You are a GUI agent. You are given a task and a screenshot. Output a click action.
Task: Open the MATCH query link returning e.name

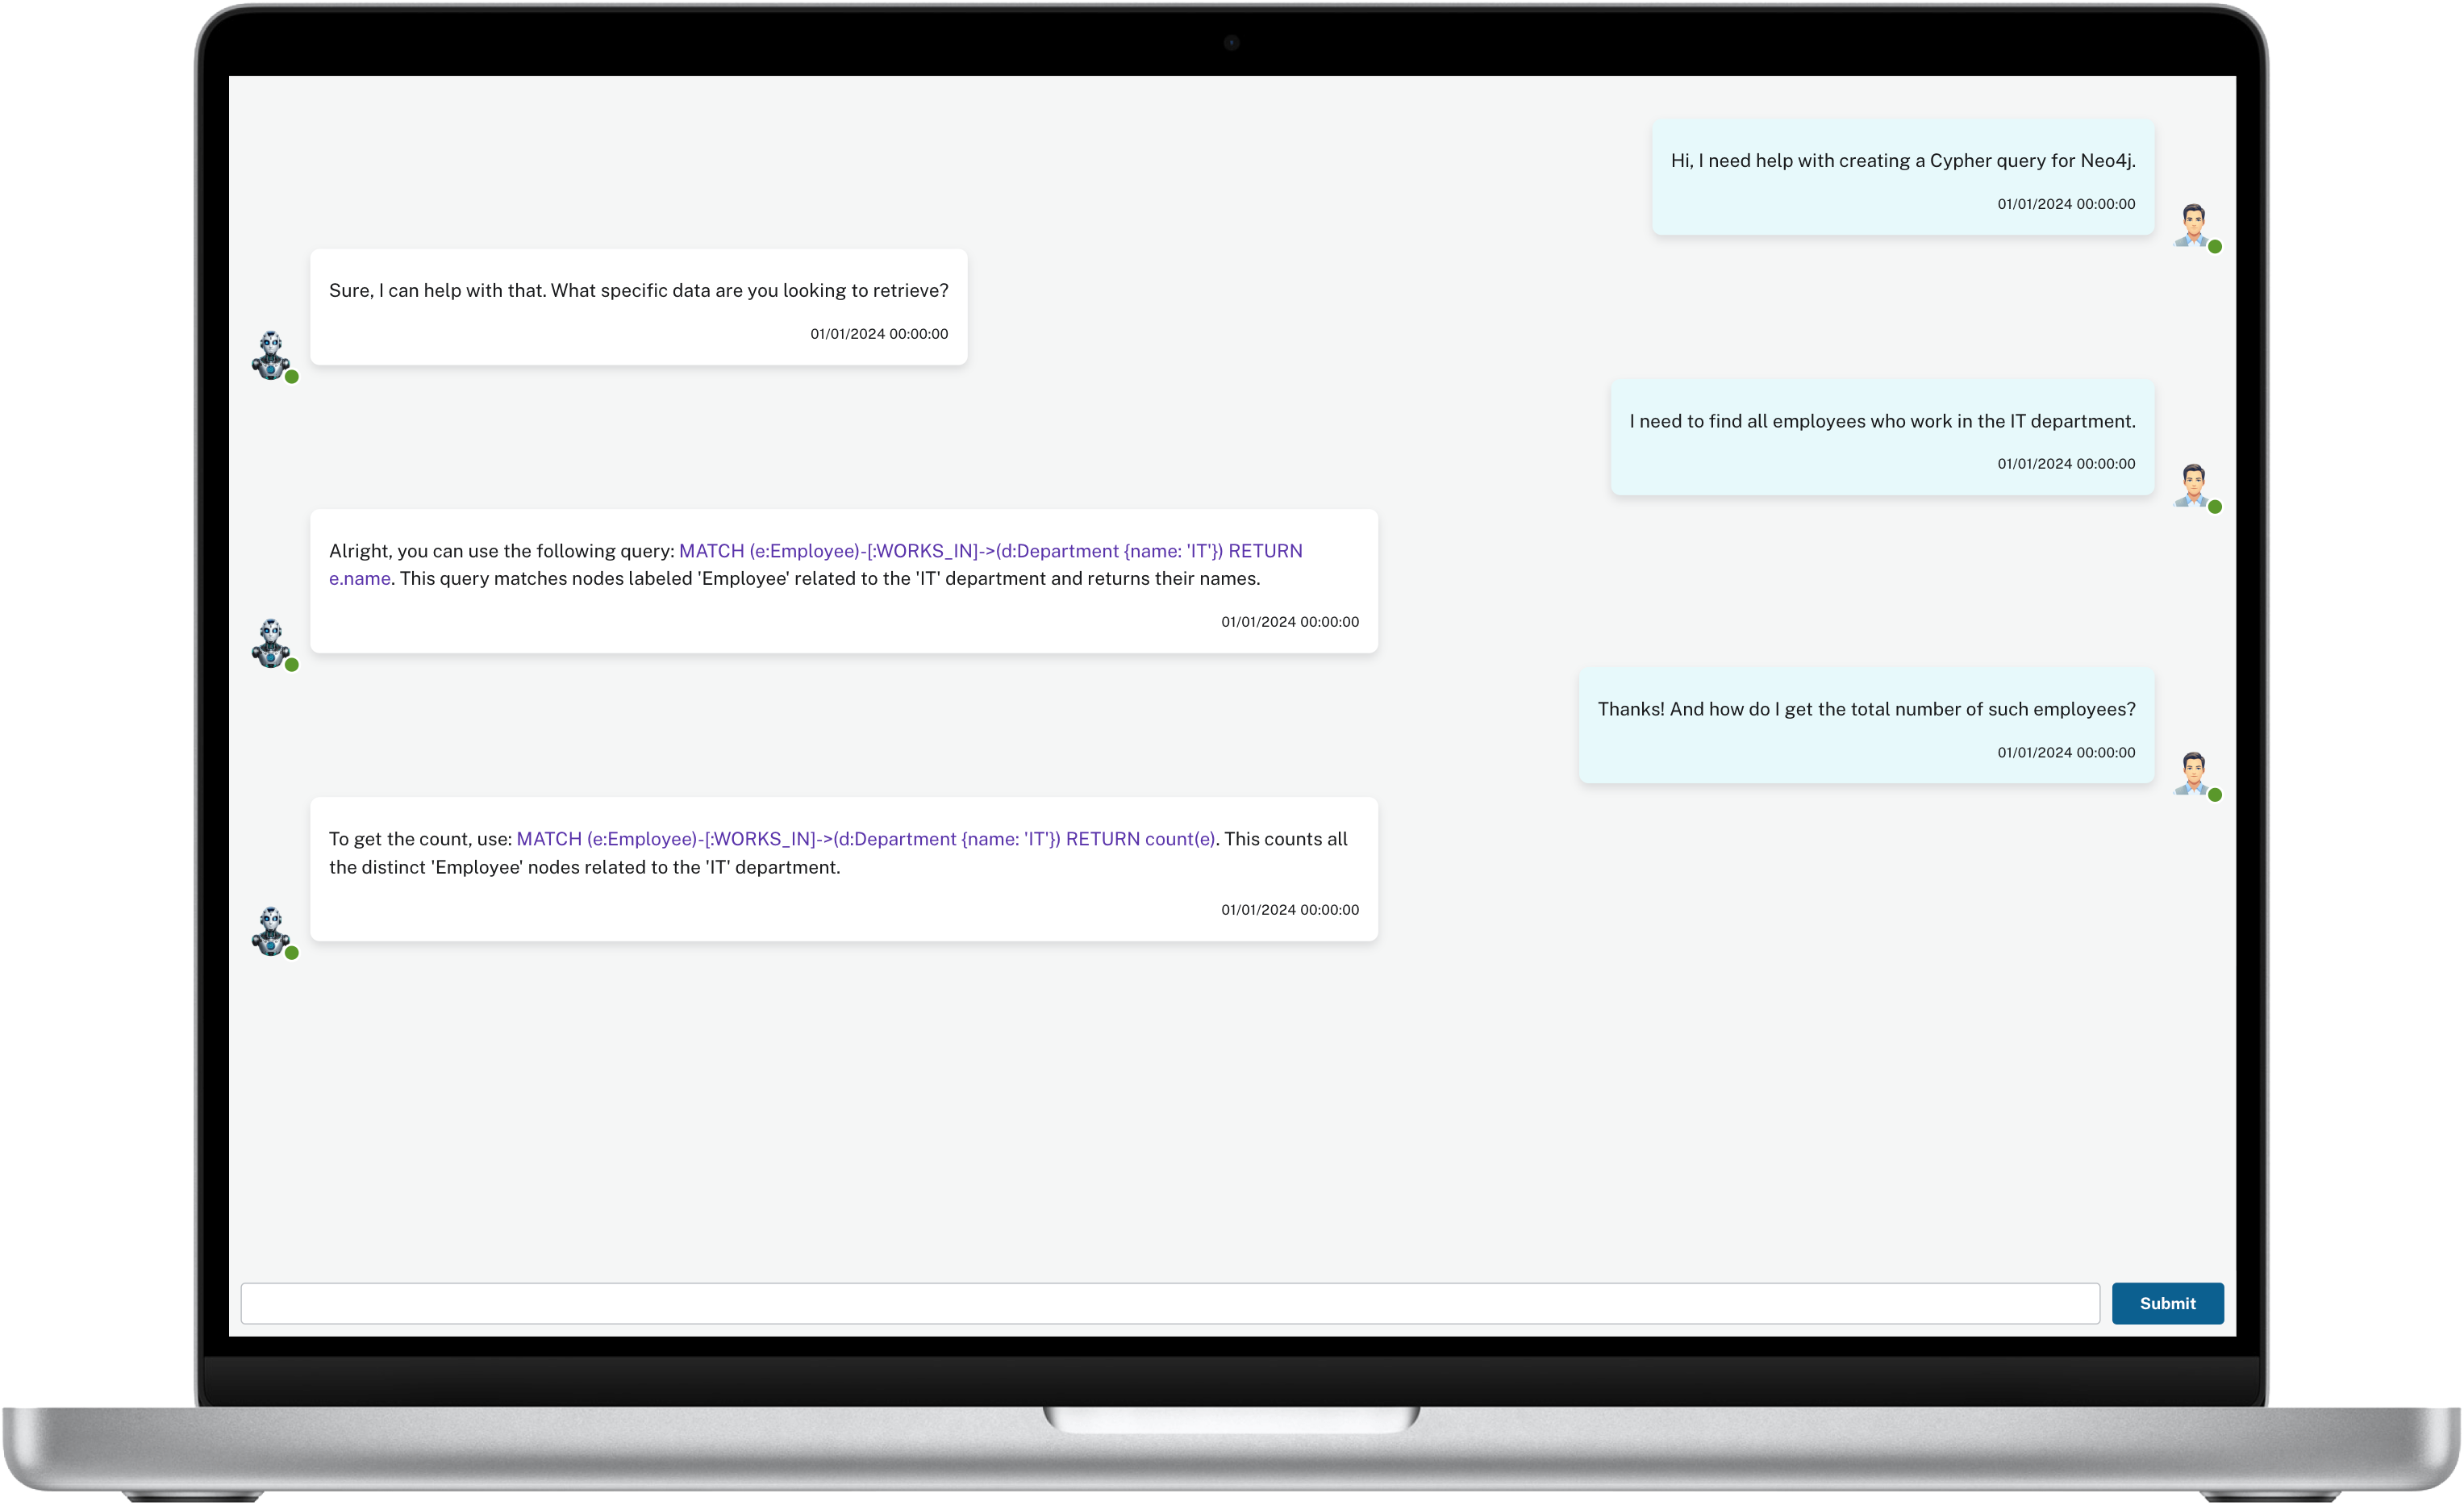tap(990, 551)
